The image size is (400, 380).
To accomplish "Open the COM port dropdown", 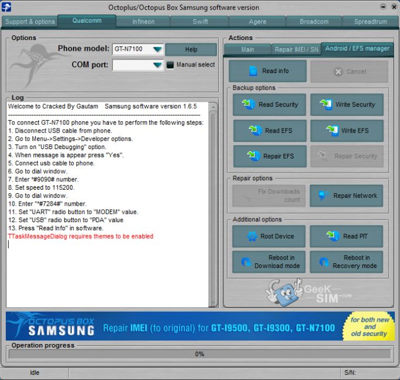I will coord(158,65).
